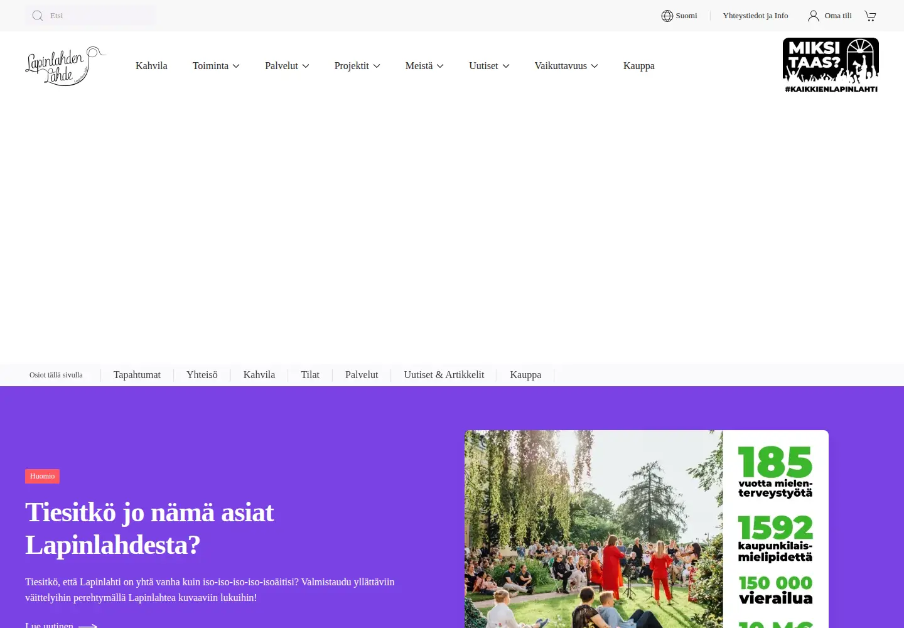The height and width of the screenshot is (628, 904).
Task: Expand the Projektit dropdown menu
Action: click(x=357, y=65)
